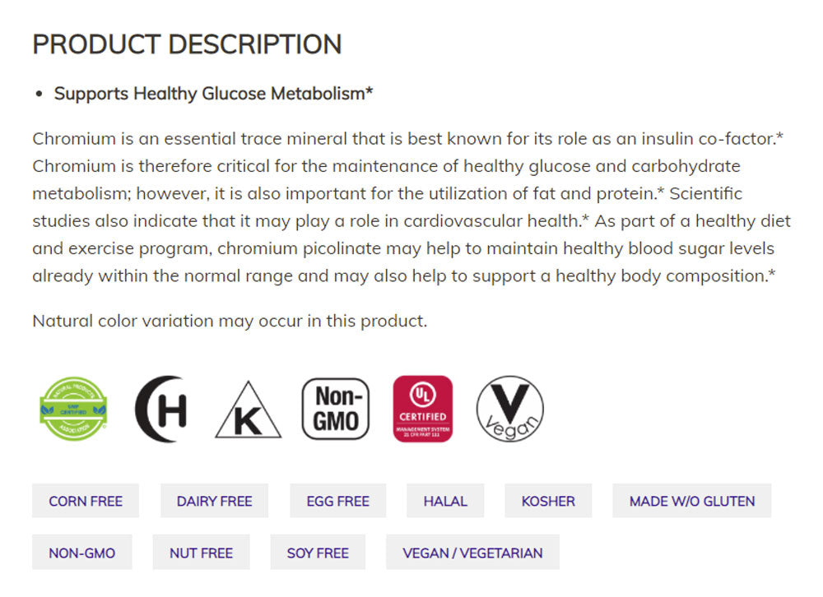
Task: Click the PRODUCT DESCRIPTION heading
Action: coord(187,44)
